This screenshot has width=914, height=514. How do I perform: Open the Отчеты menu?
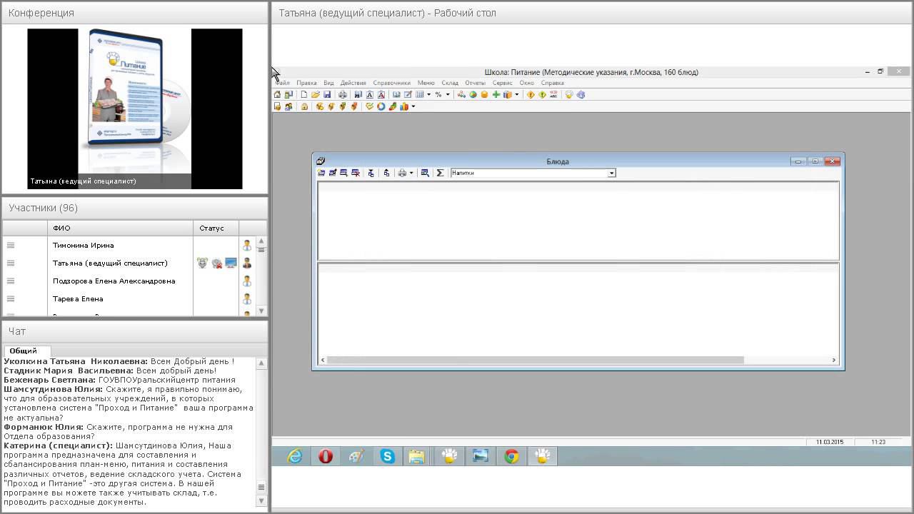pyautogui.click(x=475, y=83)
